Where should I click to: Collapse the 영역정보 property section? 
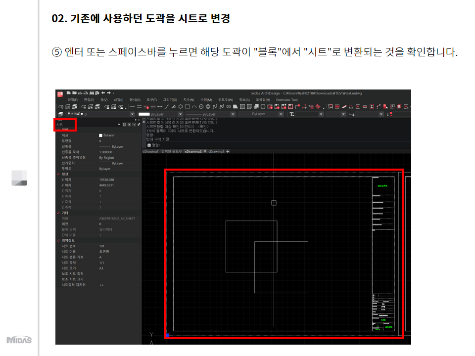(58, 241)
